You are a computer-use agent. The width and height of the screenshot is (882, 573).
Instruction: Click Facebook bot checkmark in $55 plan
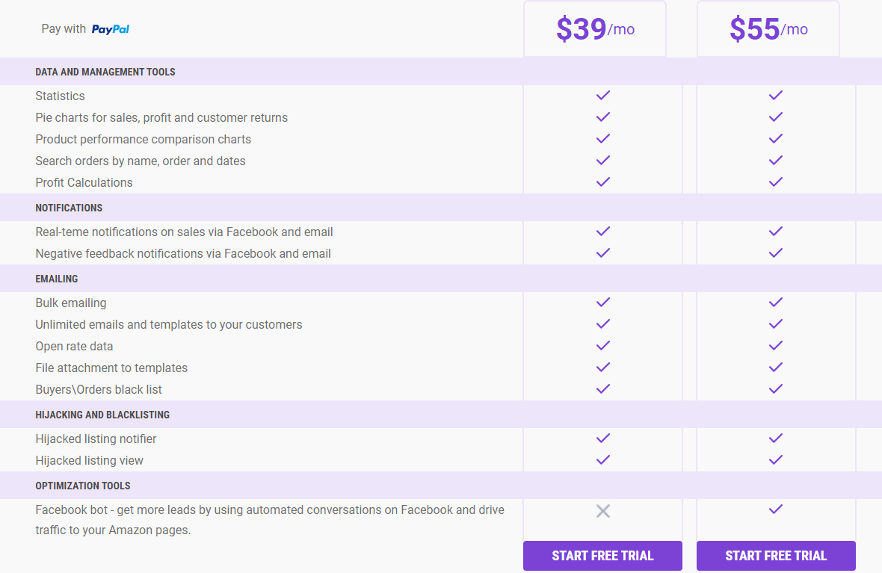[776, 509]
